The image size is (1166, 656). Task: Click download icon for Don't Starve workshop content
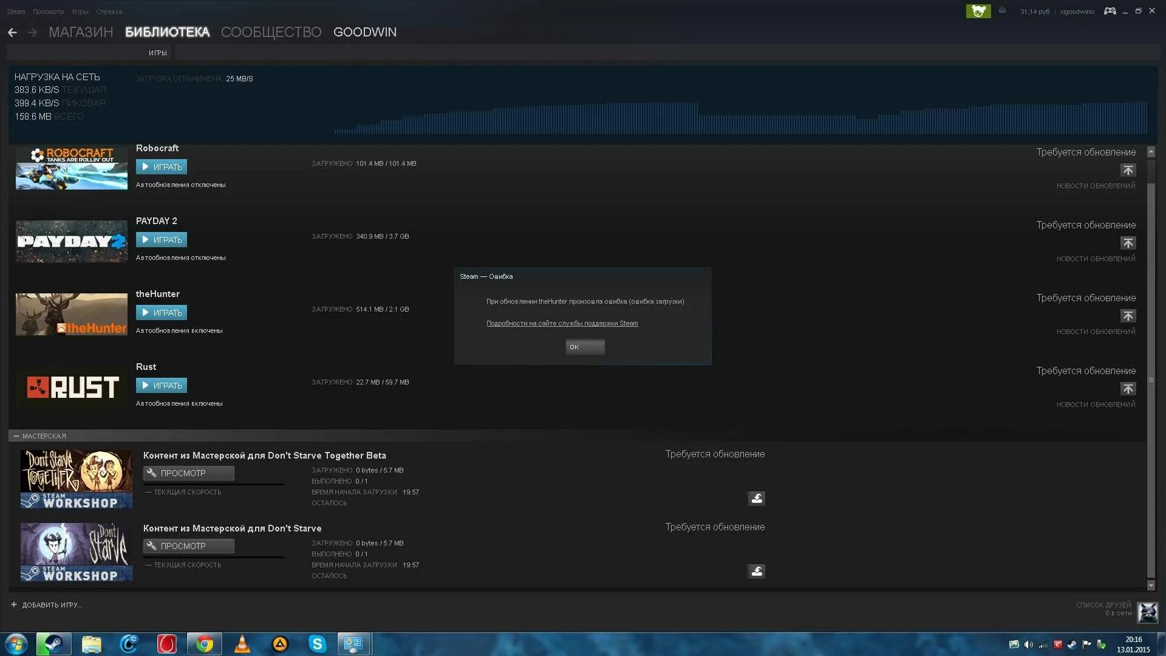pyautogui.click(x=756, y=572)
